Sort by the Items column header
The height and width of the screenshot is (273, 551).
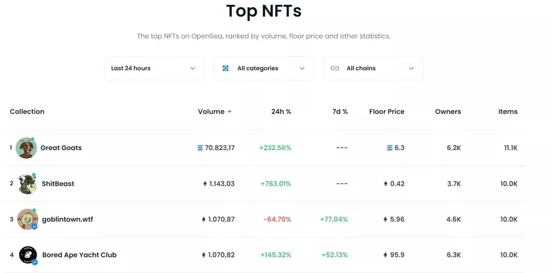tap(508, 112)
